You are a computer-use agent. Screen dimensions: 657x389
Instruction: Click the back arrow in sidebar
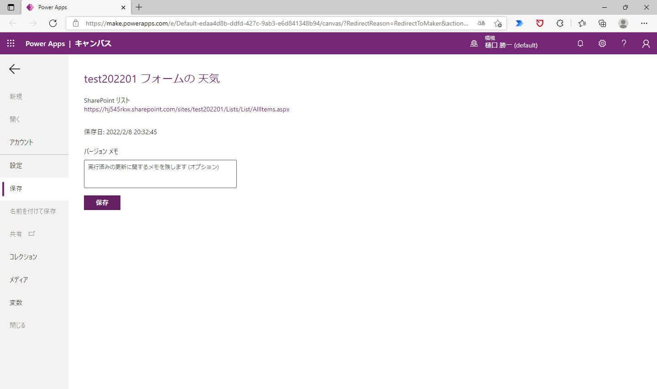[15, 69]
